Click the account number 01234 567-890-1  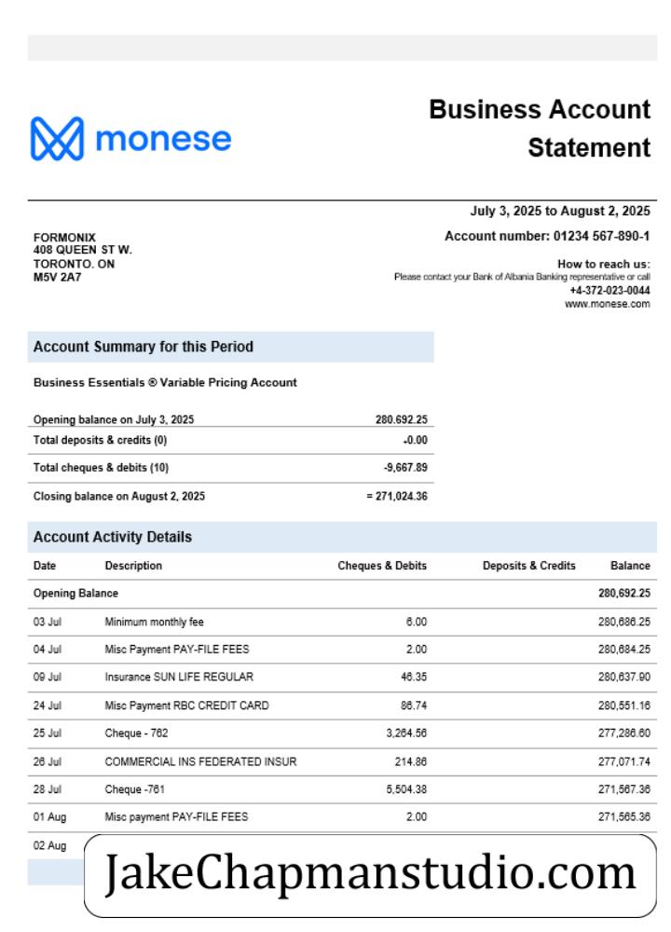(601, 236)
